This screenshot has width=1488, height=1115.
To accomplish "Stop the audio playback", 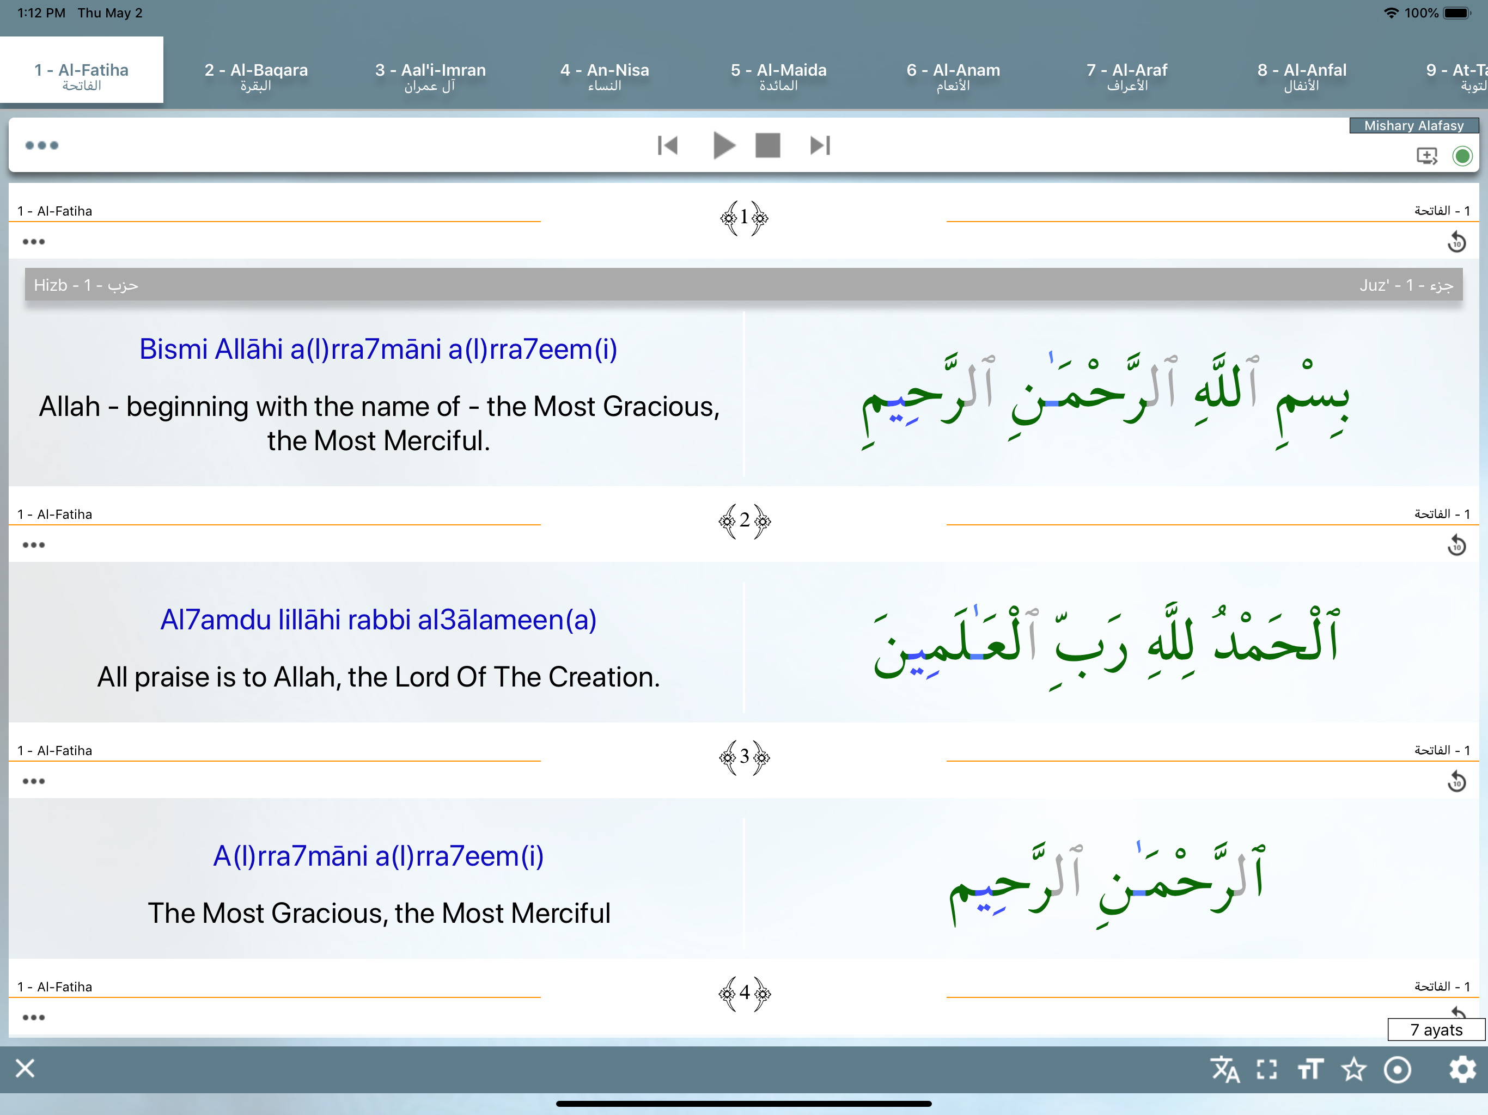I will tap(767, 145).
